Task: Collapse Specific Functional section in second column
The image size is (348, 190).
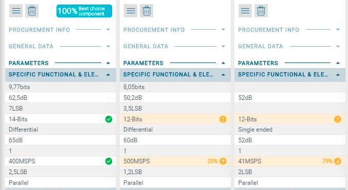Action: click(223, 75)
